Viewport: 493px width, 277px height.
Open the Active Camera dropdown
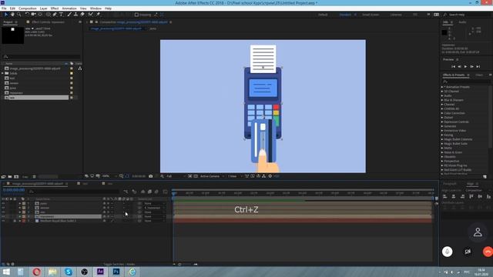[213, 176]
